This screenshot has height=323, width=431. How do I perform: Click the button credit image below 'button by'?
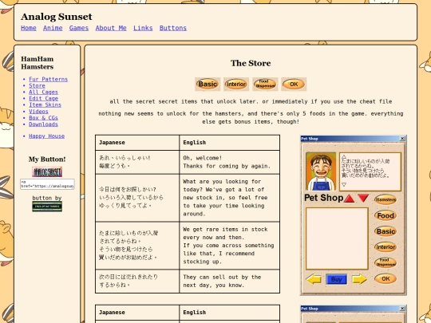click(47, 207)
